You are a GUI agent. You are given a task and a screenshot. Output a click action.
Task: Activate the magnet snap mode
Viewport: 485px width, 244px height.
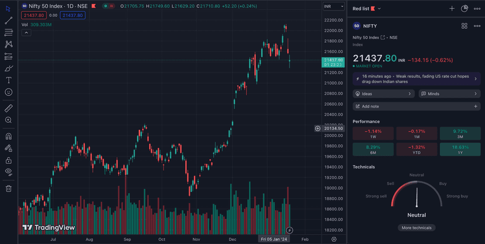tap(9, 136)
